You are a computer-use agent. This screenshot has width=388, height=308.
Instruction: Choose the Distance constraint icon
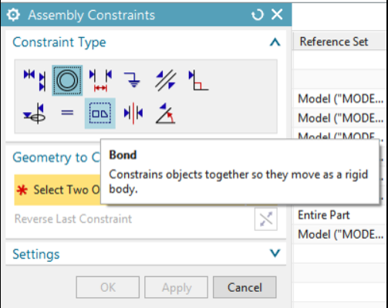(100, 80)
